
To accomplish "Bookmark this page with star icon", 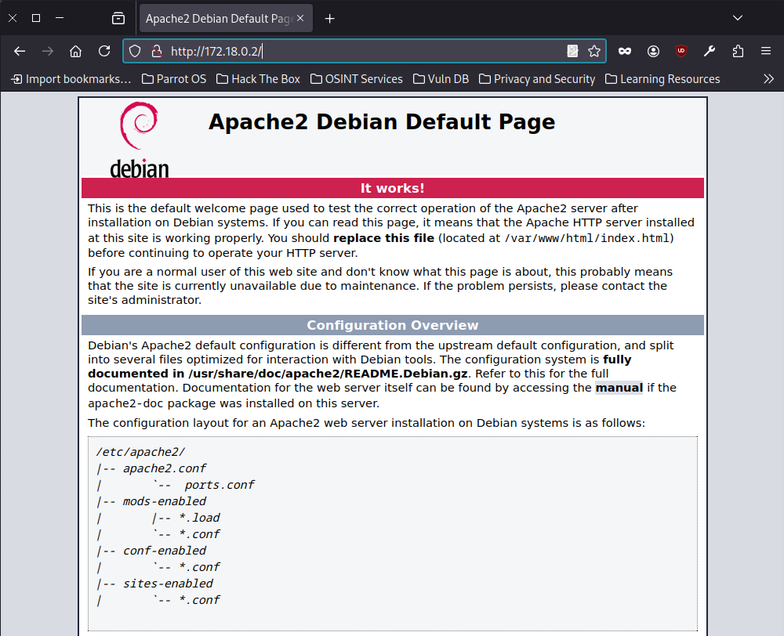I will pyautogui.click(x=594, y=51).
